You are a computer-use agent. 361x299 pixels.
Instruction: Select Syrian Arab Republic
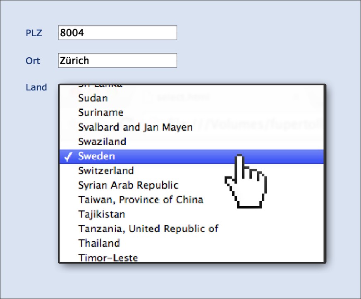click(x=191, y=185)
